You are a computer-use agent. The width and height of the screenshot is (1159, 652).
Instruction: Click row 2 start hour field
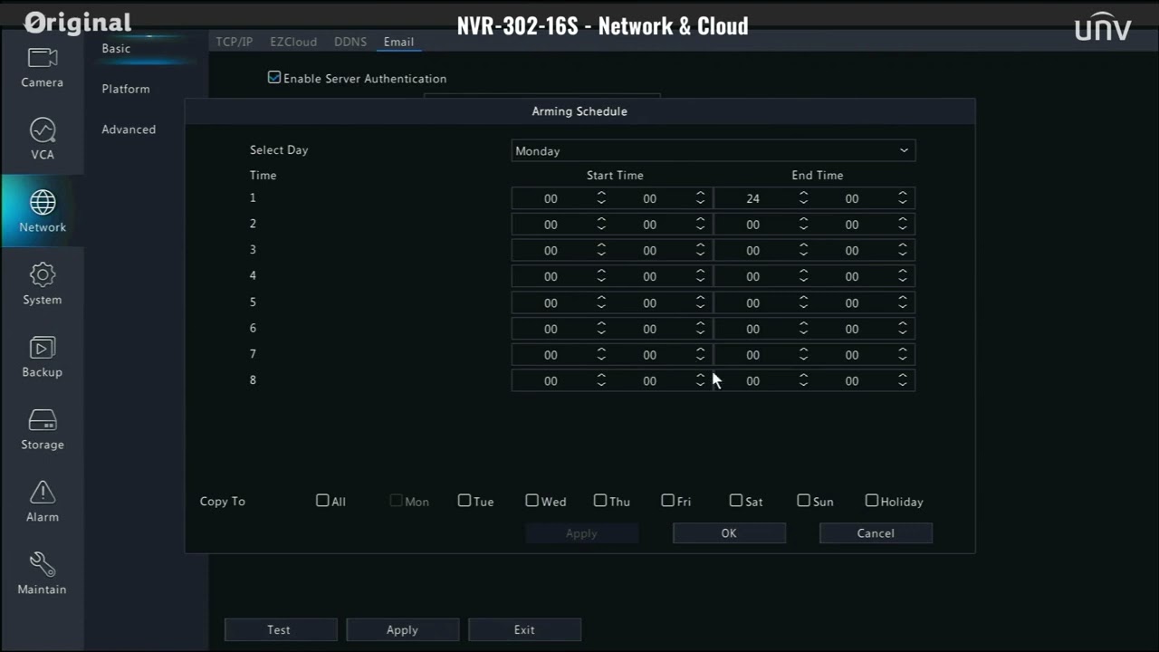point(551,225)
